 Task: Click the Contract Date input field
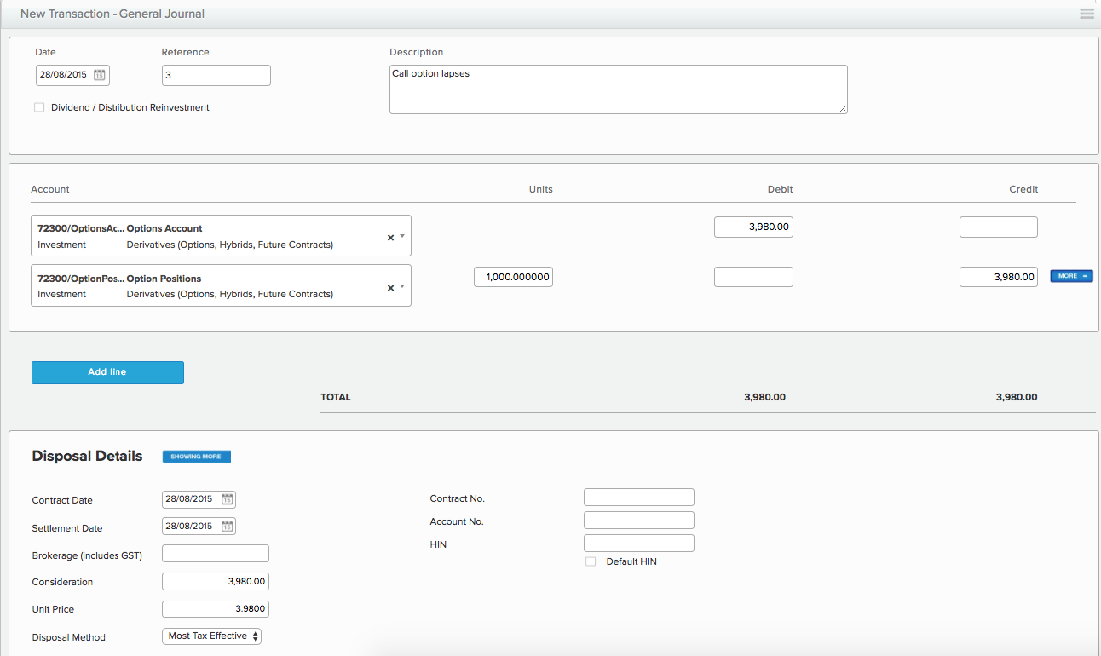click(x=199, y=499)
